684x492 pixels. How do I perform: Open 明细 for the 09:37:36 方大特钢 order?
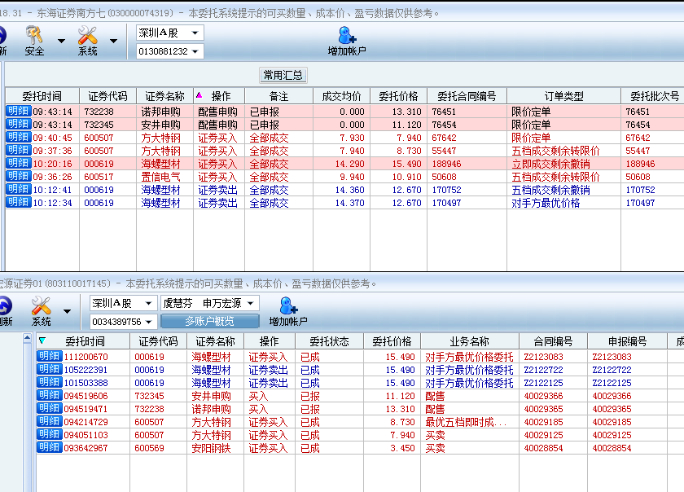[18, 151]
